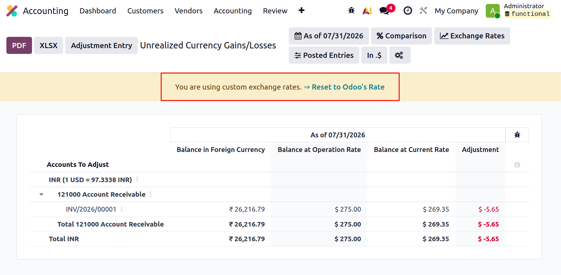Open the report options gears icon

click(x=400, y=55)
